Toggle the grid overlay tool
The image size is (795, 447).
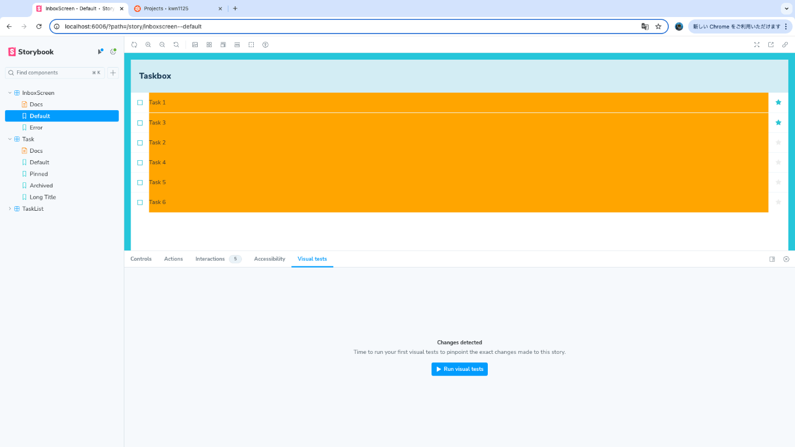click(x=209, y=44)
